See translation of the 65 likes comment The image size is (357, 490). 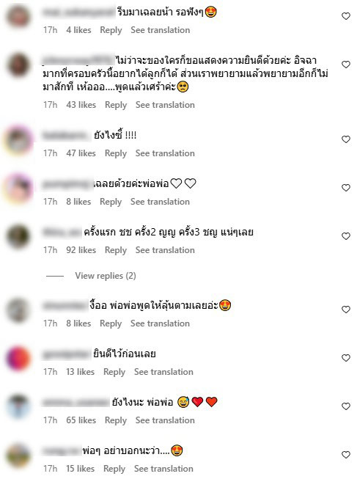coord(165,420)
